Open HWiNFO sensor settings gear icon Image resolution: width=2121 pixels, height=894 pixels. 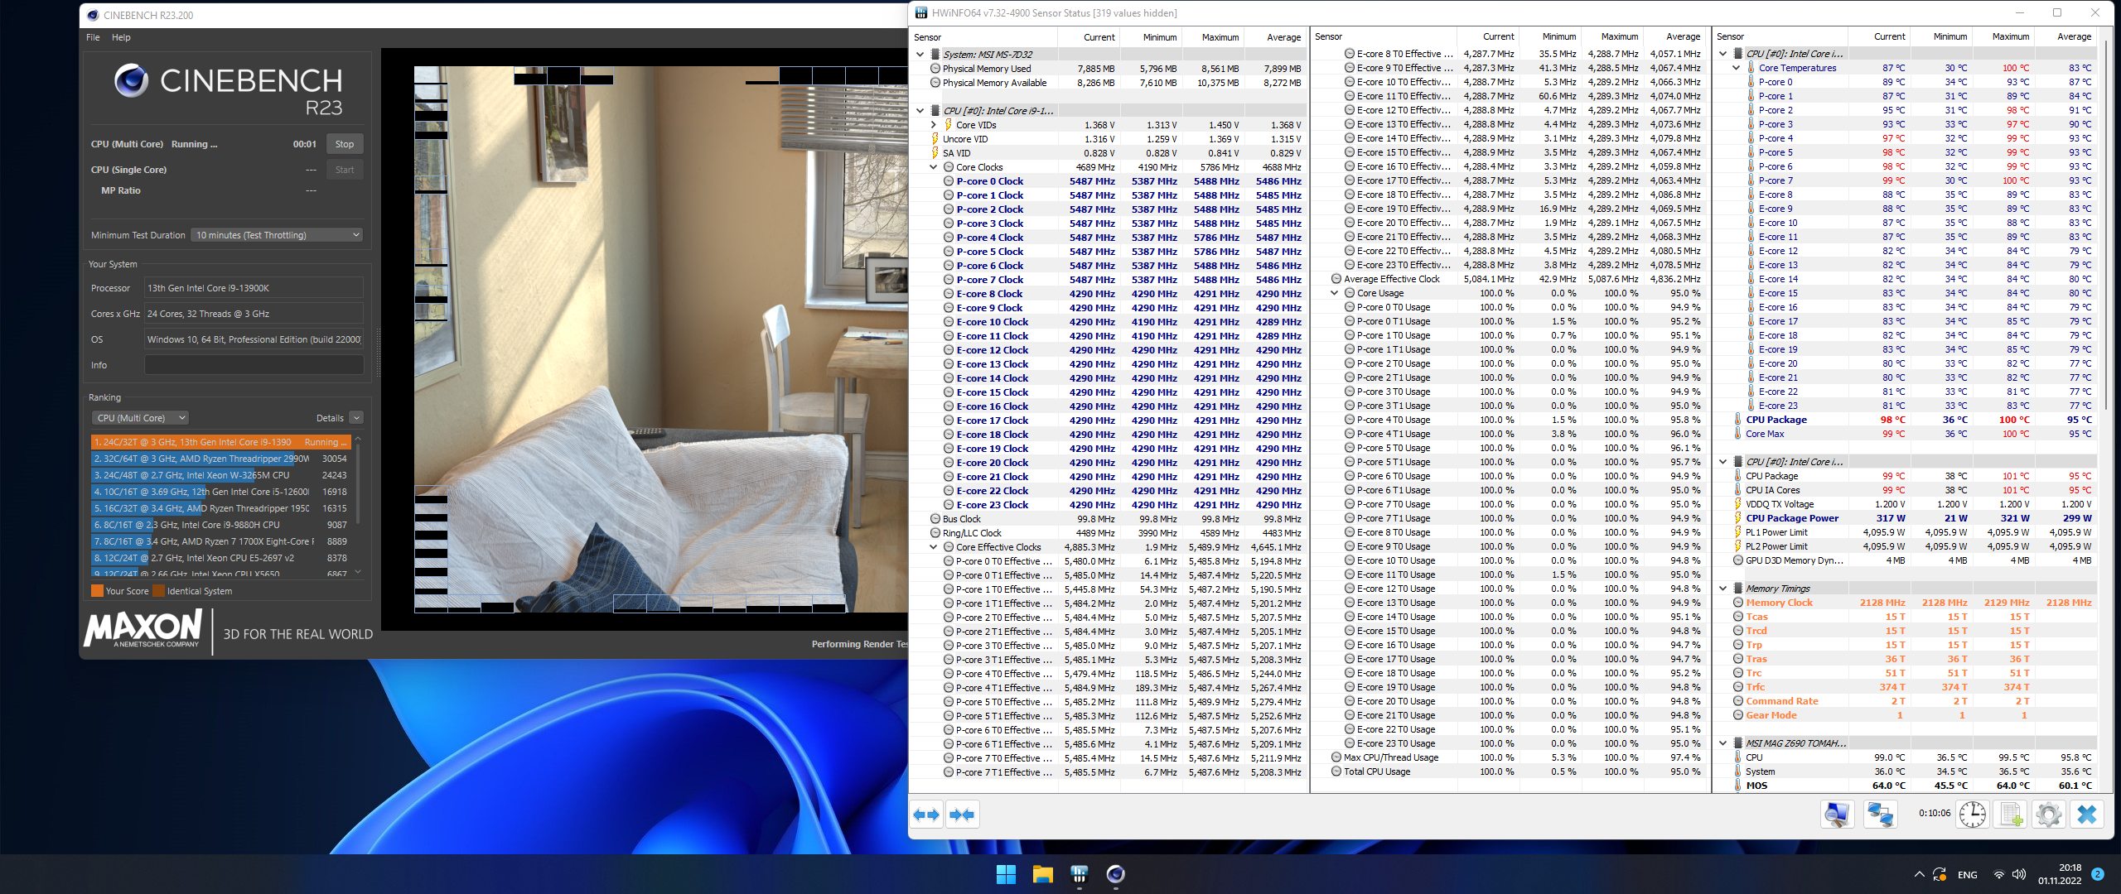(x=2048, y=815)
